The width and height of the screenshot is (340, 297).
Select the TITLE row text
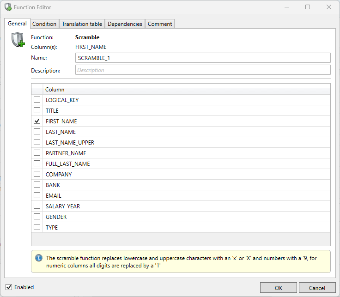pos(52,111)
